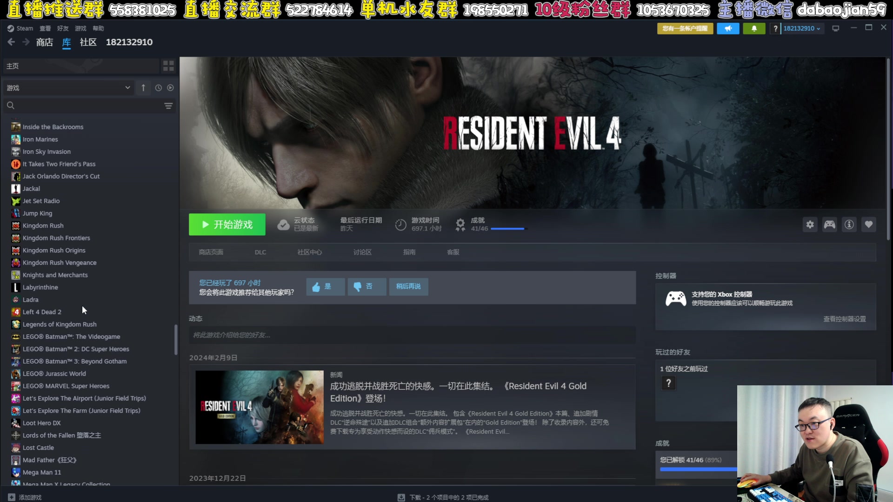Open 指南 link
Screen dimensions: 893x502
(x=409, y=252)
